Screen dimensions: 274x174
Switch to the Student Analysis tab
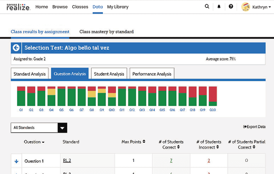109,74
